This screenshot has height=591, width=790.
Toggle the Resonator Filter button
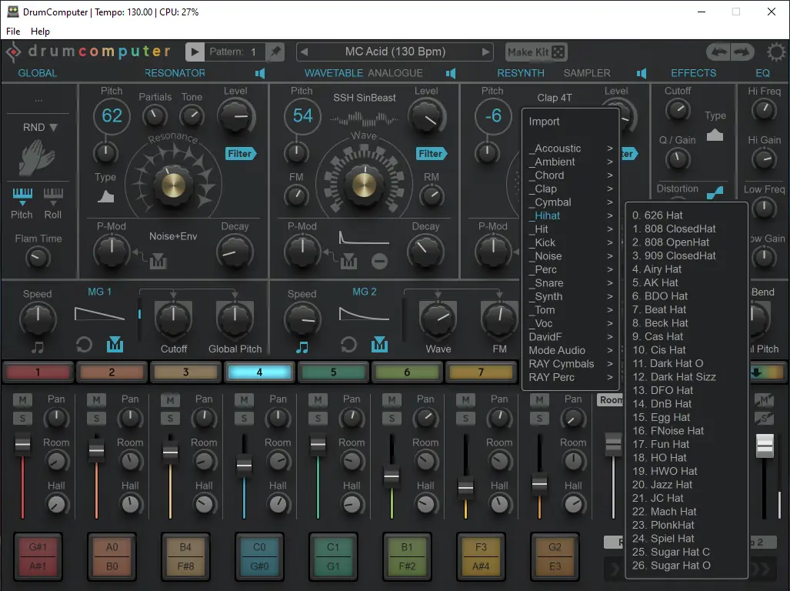(x=240, y=154)
